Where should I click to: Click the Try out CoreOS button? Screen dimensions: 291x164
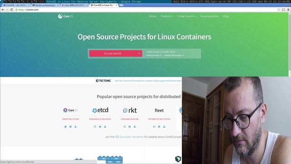(x=113, y=54)
